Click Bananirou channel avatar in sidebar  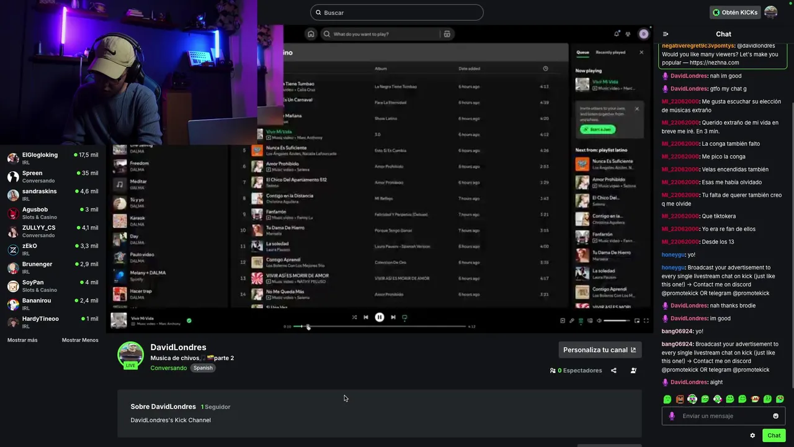coord(13,304)
